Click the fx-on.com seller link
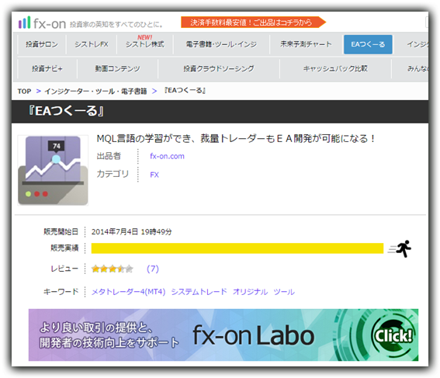Screen dimensions: 440x378 coord(168,156)
